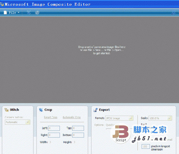Click the Export panel heading

(x=104, y=110)
